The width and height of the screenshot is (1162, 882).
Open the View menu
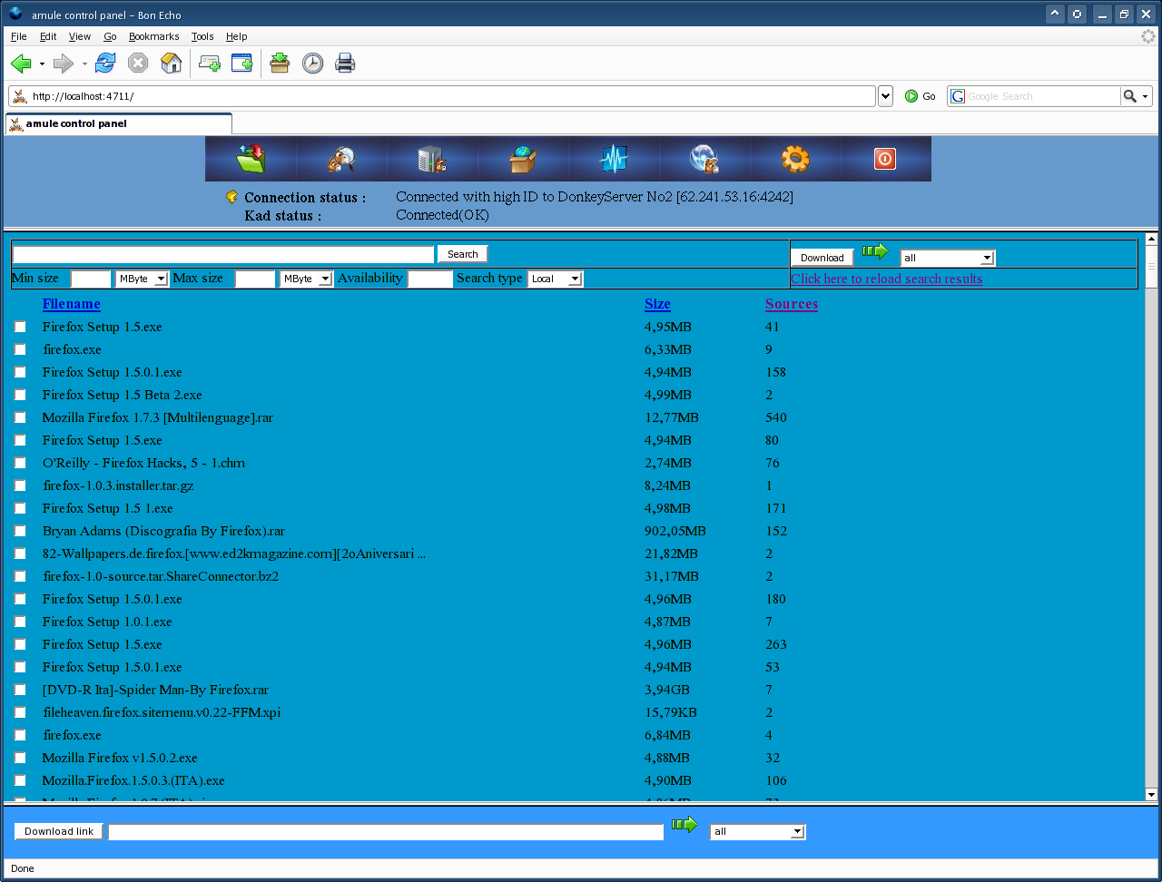point(80,36)
